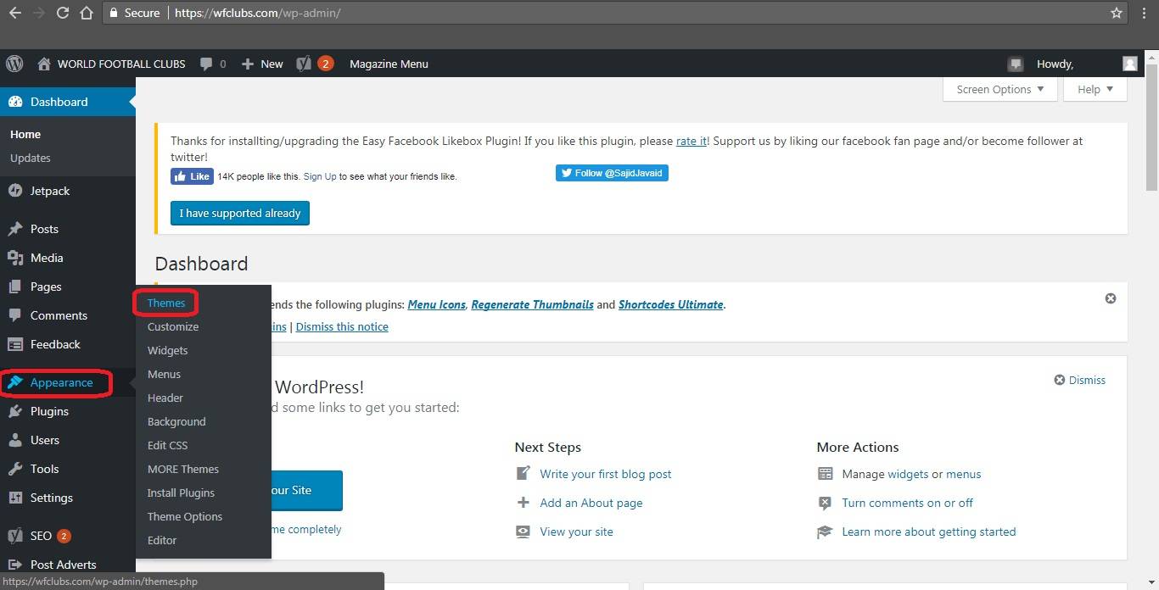Image resolution: width=1159 pixels, height=590 pixels.
Task: Click the Pages sidebar icon
Action: (x=15, y=287)
